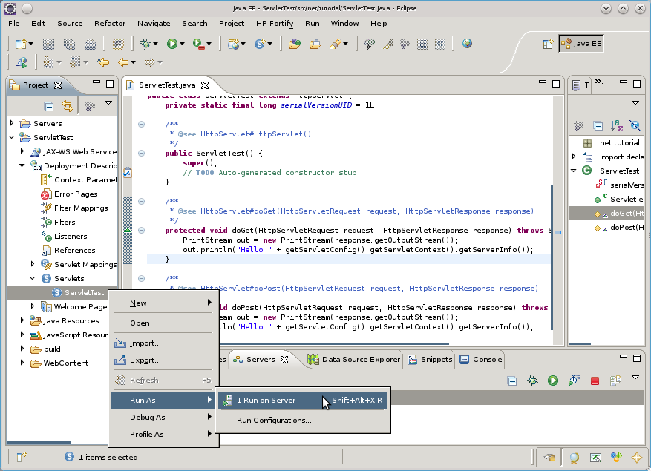The image size is (651, 471).
Task: Fold the ServletTest constructor block
Action: (x=141, y=153)
